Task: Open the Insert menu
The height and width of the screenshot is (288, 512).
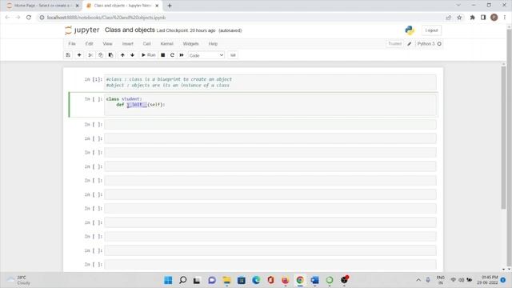Action: coord(128,44)
